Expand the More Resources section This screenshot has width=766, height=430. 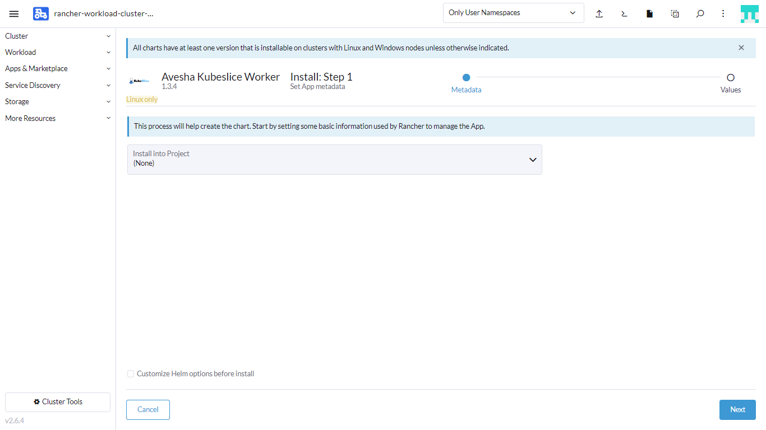coord(58,118)
